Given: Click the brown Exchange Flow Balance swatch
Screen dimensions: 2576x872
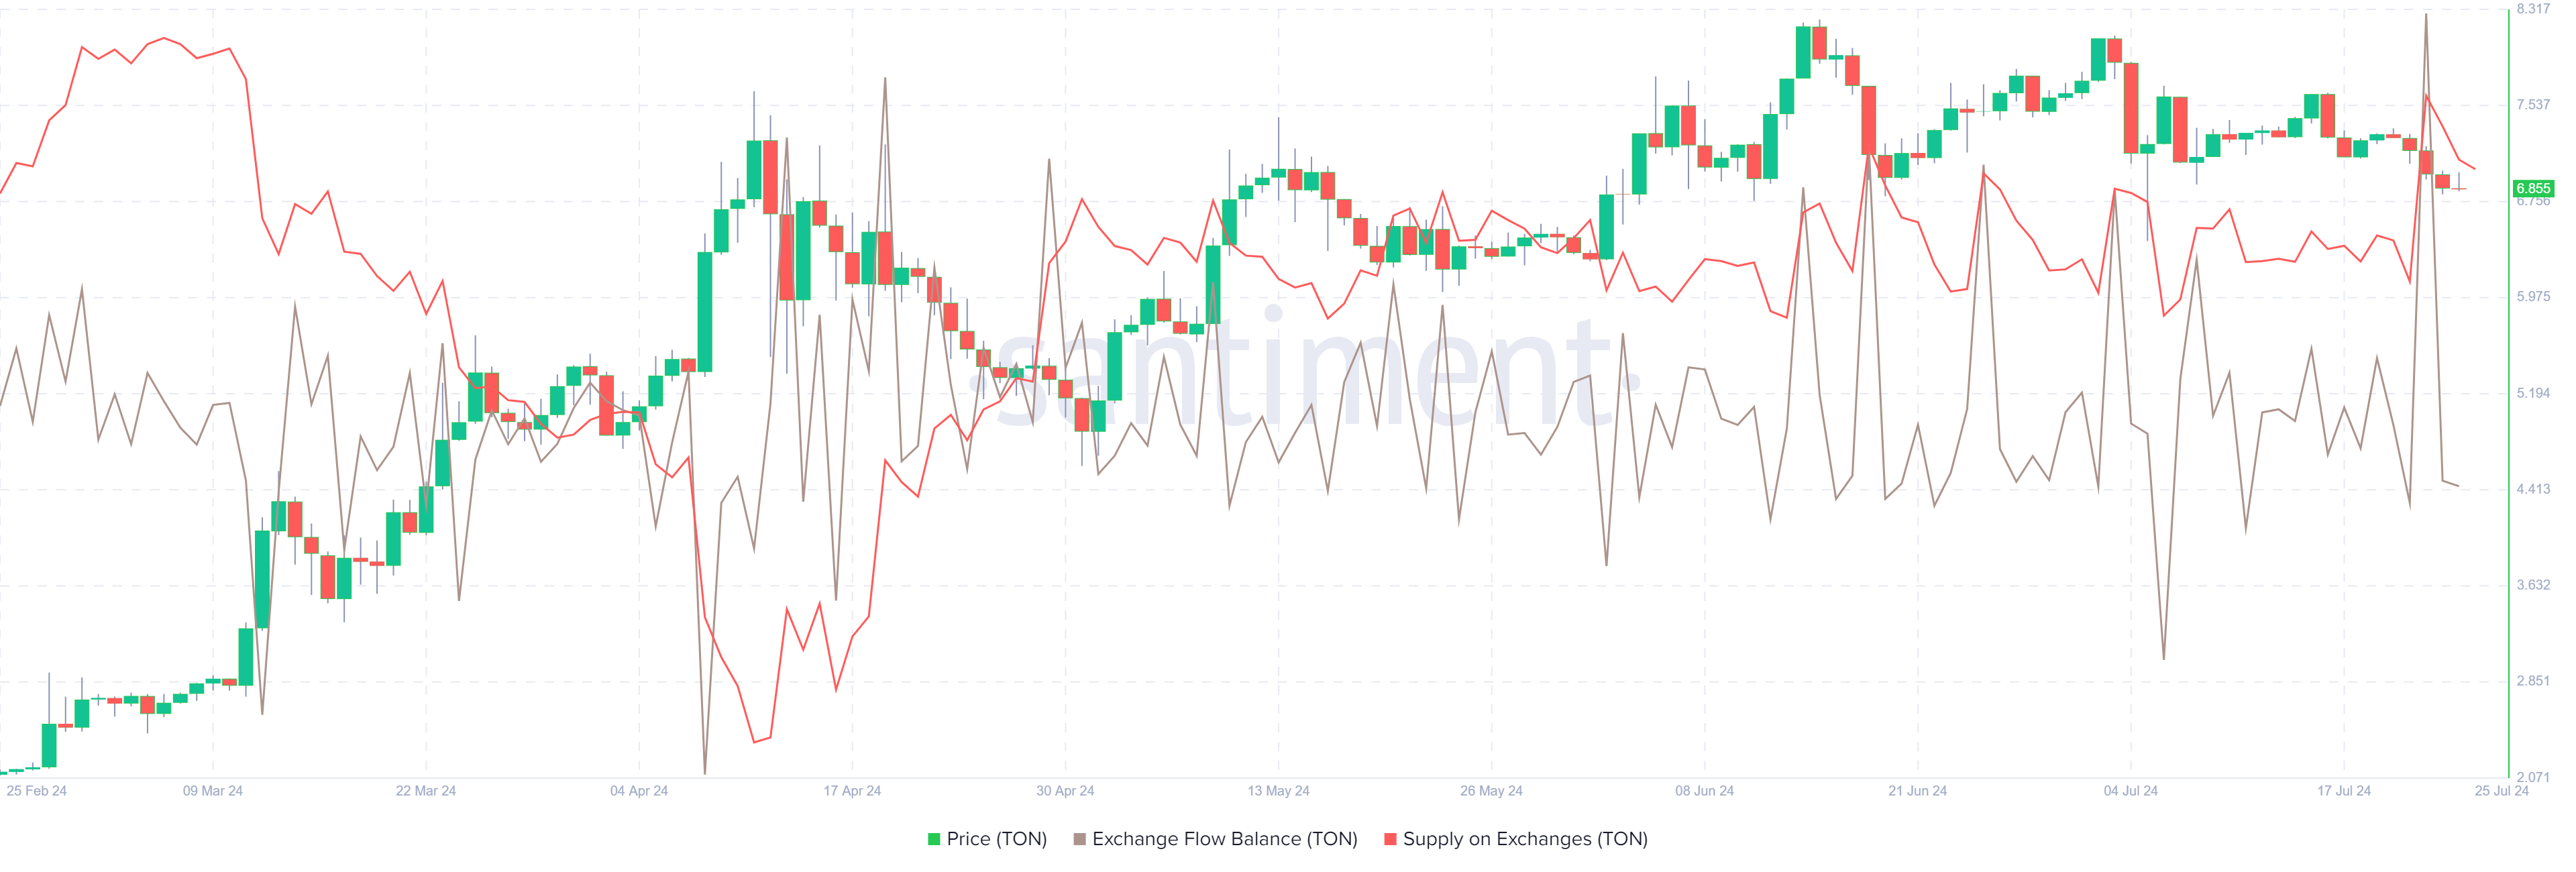Looking at the screenshot, I should 1079,839.
